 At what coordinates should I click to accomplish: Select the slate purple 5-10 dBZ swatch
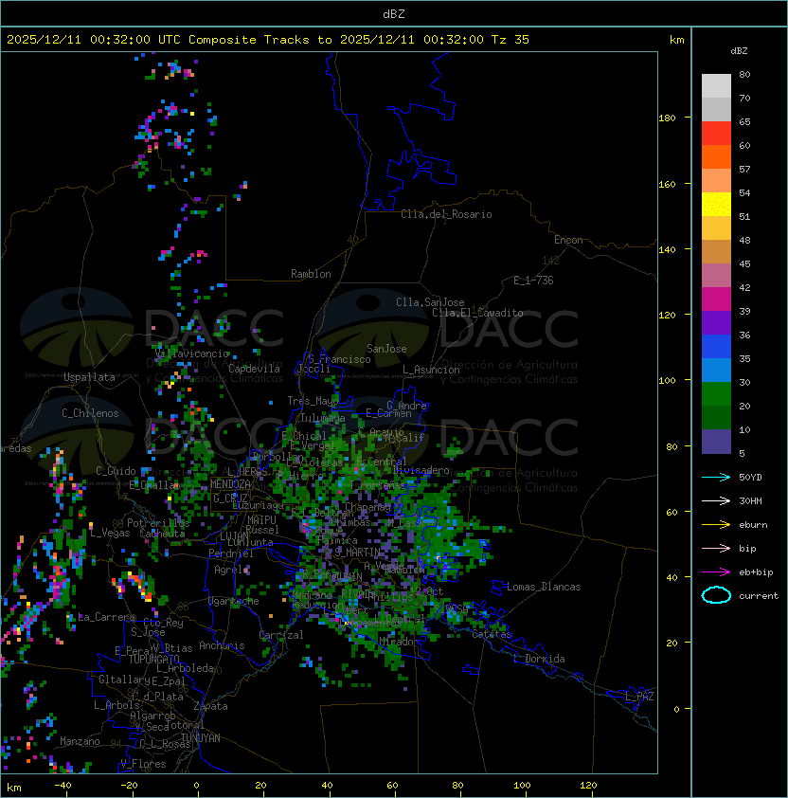[716, 442]
